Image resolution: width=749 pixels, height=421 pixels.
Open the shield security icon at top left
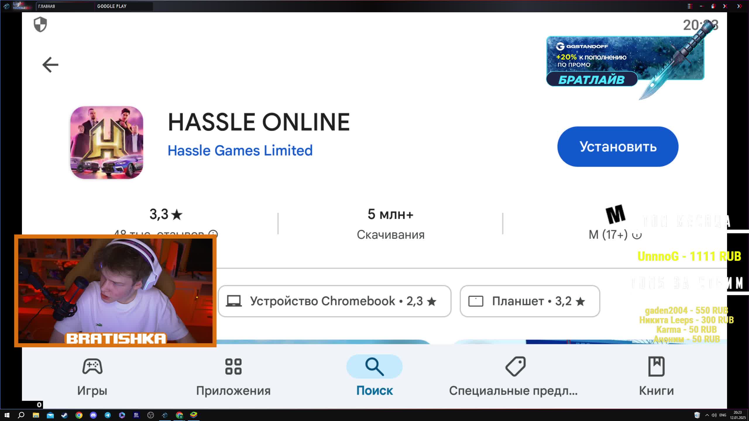coord(40,24)
